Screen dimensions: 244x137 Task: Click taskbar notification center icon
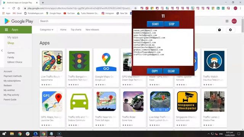pyautogui.click(x=239, y=134)
